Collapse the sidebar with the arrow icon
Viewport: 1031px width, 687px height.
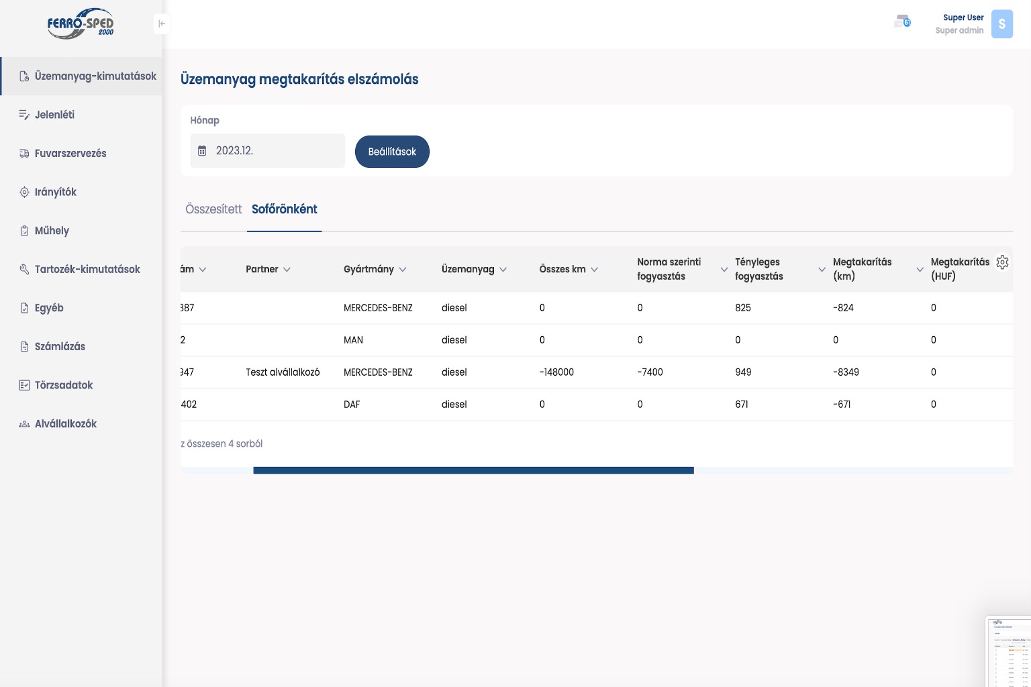[162, 23]
